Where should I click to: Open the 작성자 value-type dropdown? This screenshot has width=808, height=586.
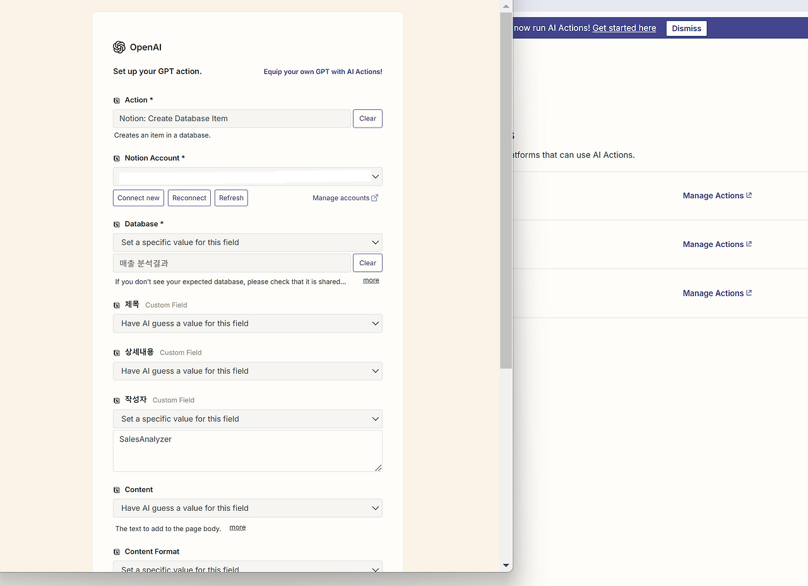point(247,419)
